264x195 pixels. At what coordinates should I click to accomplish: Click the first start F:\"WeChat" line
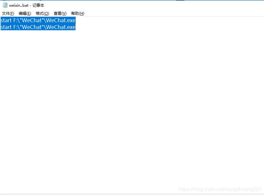coord(38,20)
